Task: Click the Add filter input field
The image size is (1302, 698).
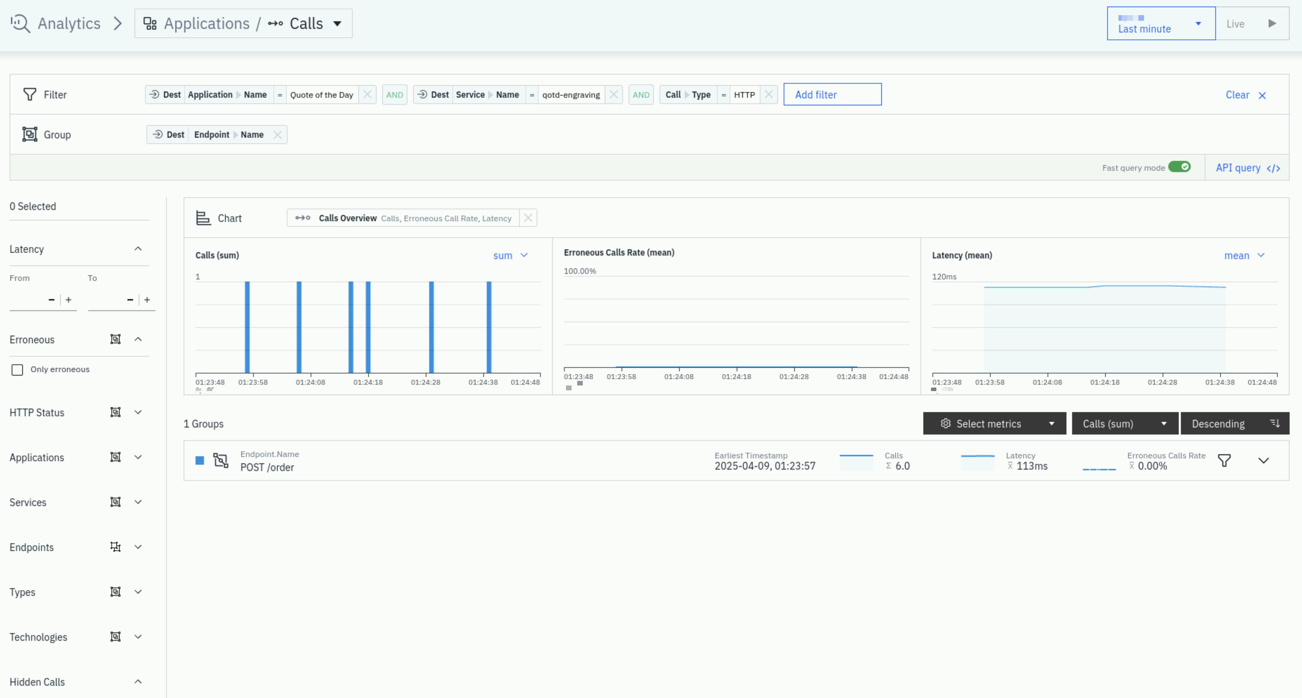Action: pos(833,95)
